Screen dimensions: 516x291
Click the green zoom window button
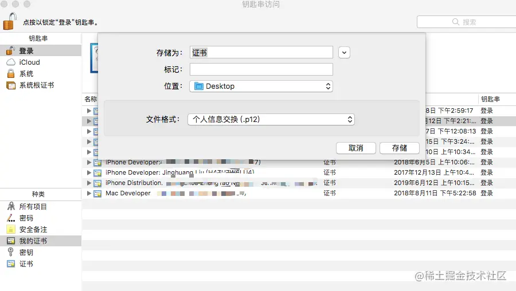[x=27, y=4]
